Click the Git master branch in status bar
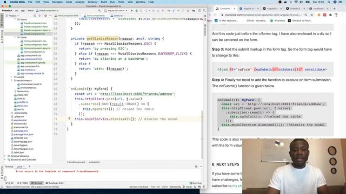 188,187
